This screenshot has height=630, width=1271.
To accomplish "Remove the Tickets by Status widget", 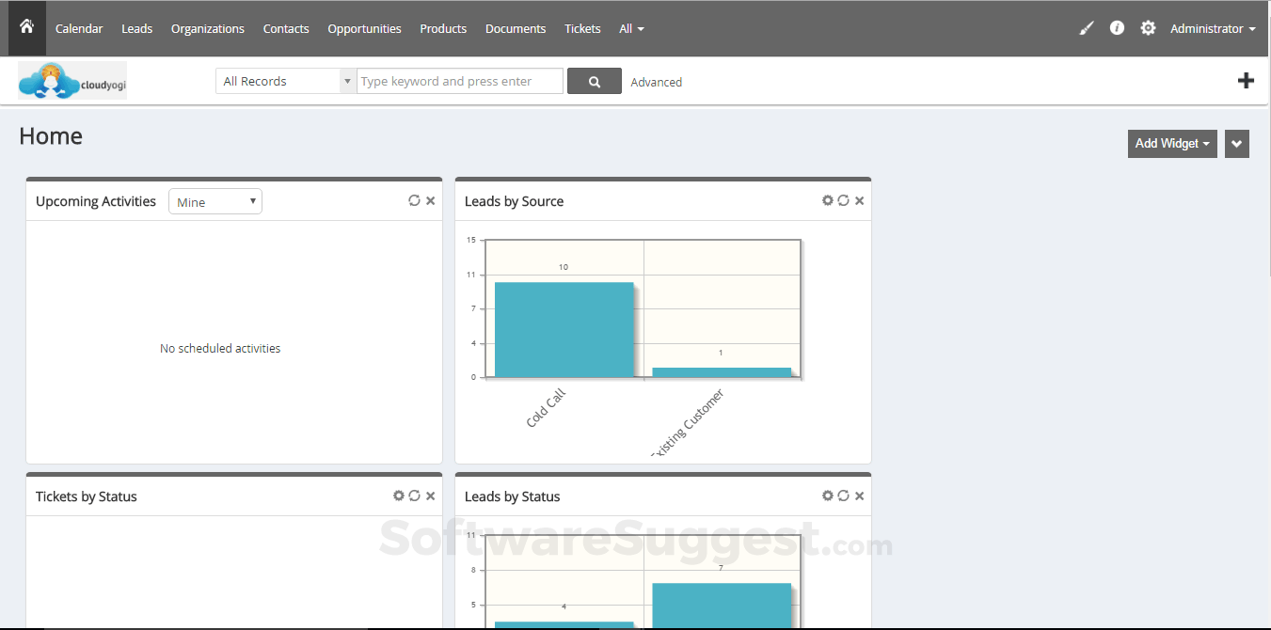I will 430,496.
